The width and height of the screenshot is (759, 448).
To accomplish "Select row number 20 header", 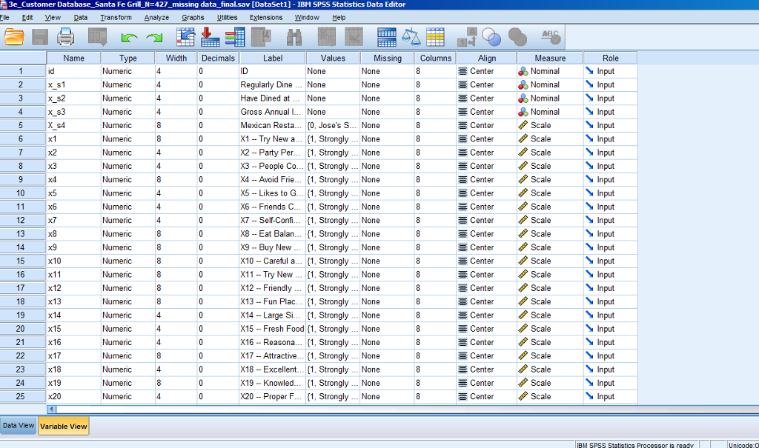I will (x=23, y=329).
